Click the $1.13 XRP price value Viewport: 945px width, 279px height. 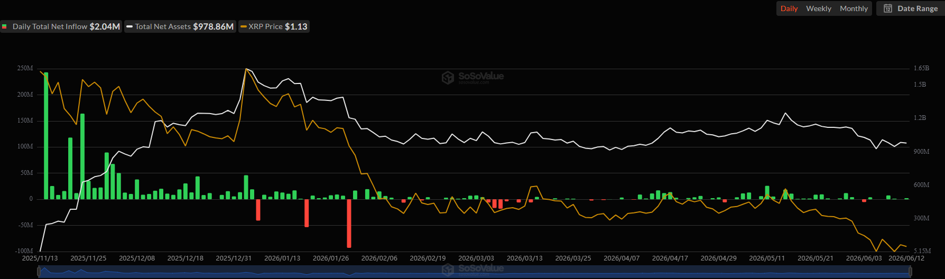click(x=296, y=26)
